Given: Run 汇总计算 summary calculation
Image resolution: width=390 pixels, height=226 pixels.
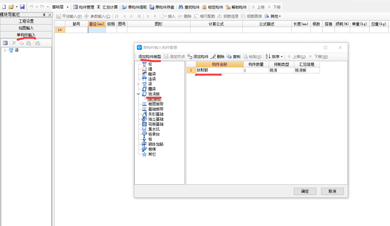Looking at the screenshot, I should pos(107,7).
